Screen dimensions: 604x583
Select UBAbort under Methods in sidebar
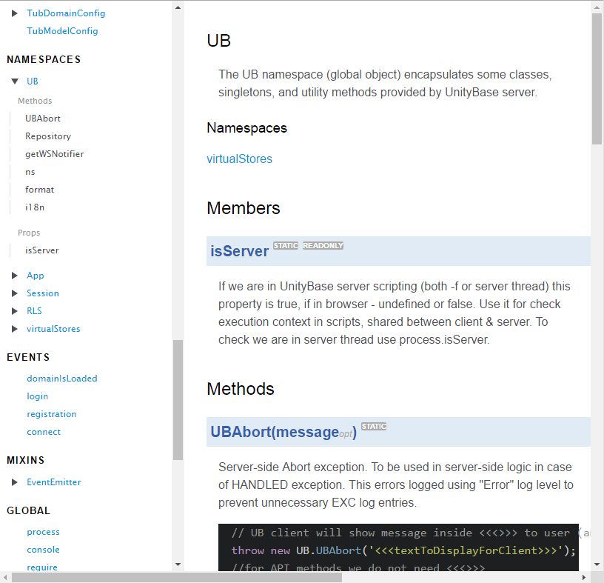(x=42, y=118)
